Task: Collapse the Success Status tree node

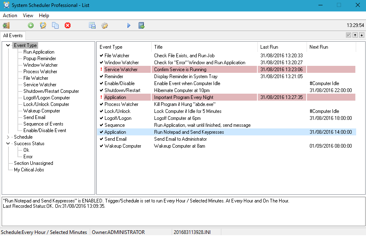Action: tap(8, 144)
